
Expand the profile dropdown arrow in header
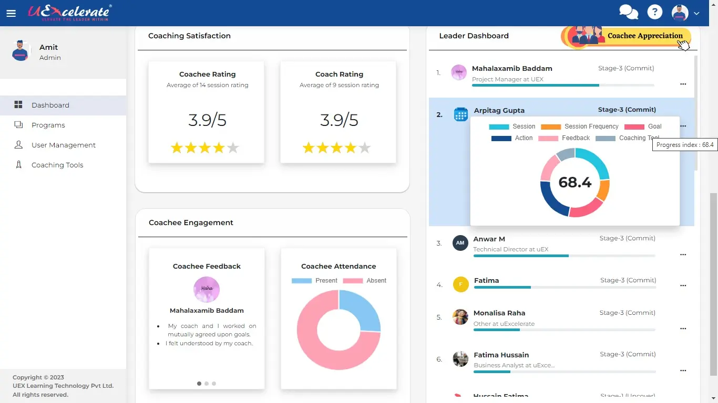point(696,14)
